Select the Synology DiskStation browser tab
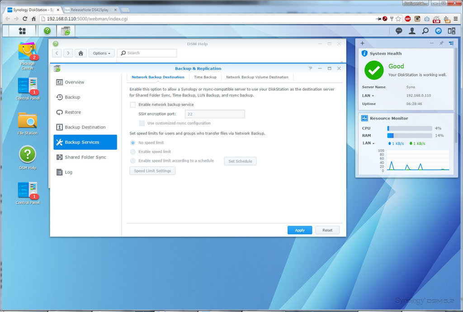Screen dimensions: 463x312 coord(33,10)
